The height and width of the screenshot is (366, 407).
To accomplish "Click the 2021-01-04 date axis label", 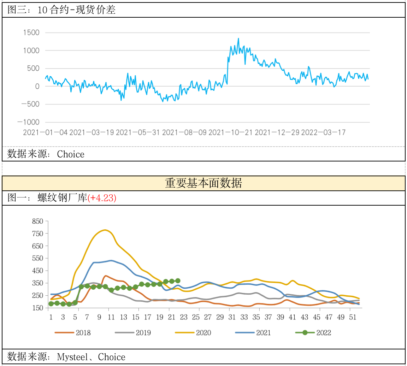I will [x=45, y=132].
